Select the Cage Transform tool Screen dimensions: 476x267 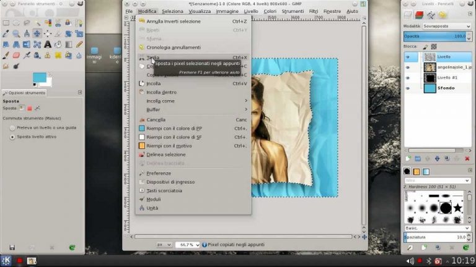coord(37,44)
